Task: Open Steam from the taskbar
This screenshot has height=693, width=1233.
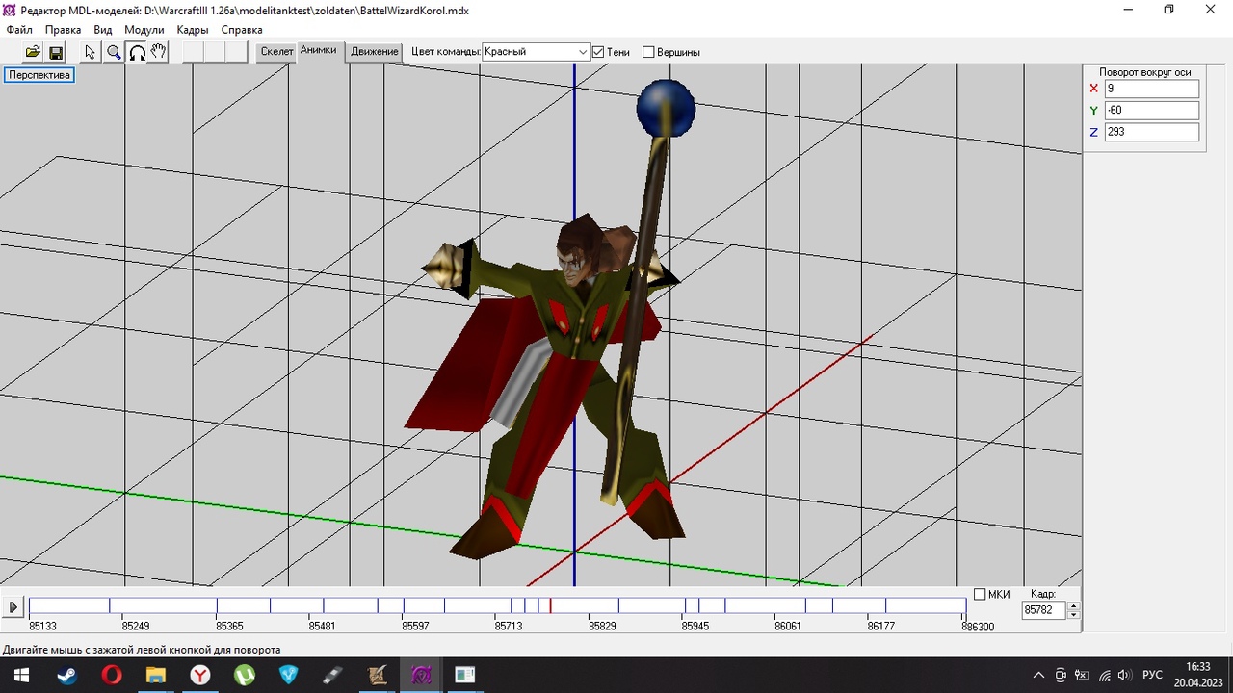Action: pyautogui.click(x=66, y=675)
